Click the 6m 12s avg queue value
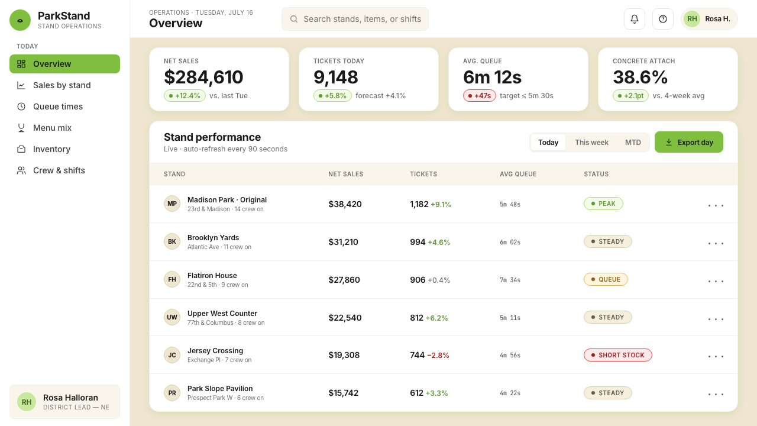 (493, 77)
